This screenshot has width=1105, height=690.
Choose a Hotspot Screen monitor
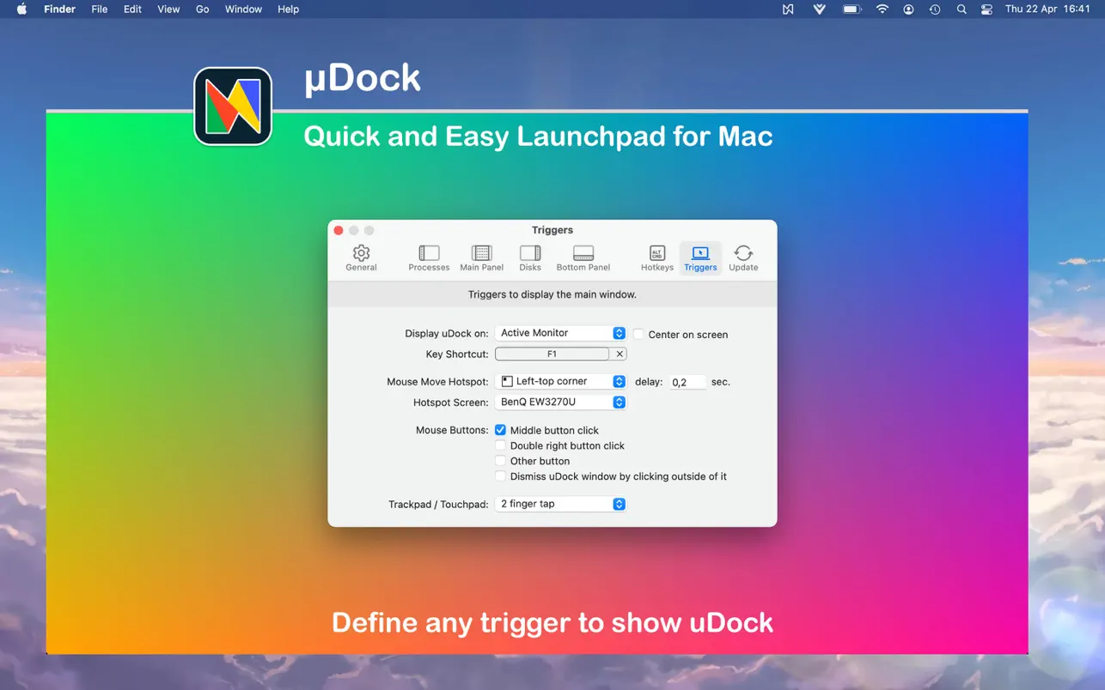coord(560,402)
